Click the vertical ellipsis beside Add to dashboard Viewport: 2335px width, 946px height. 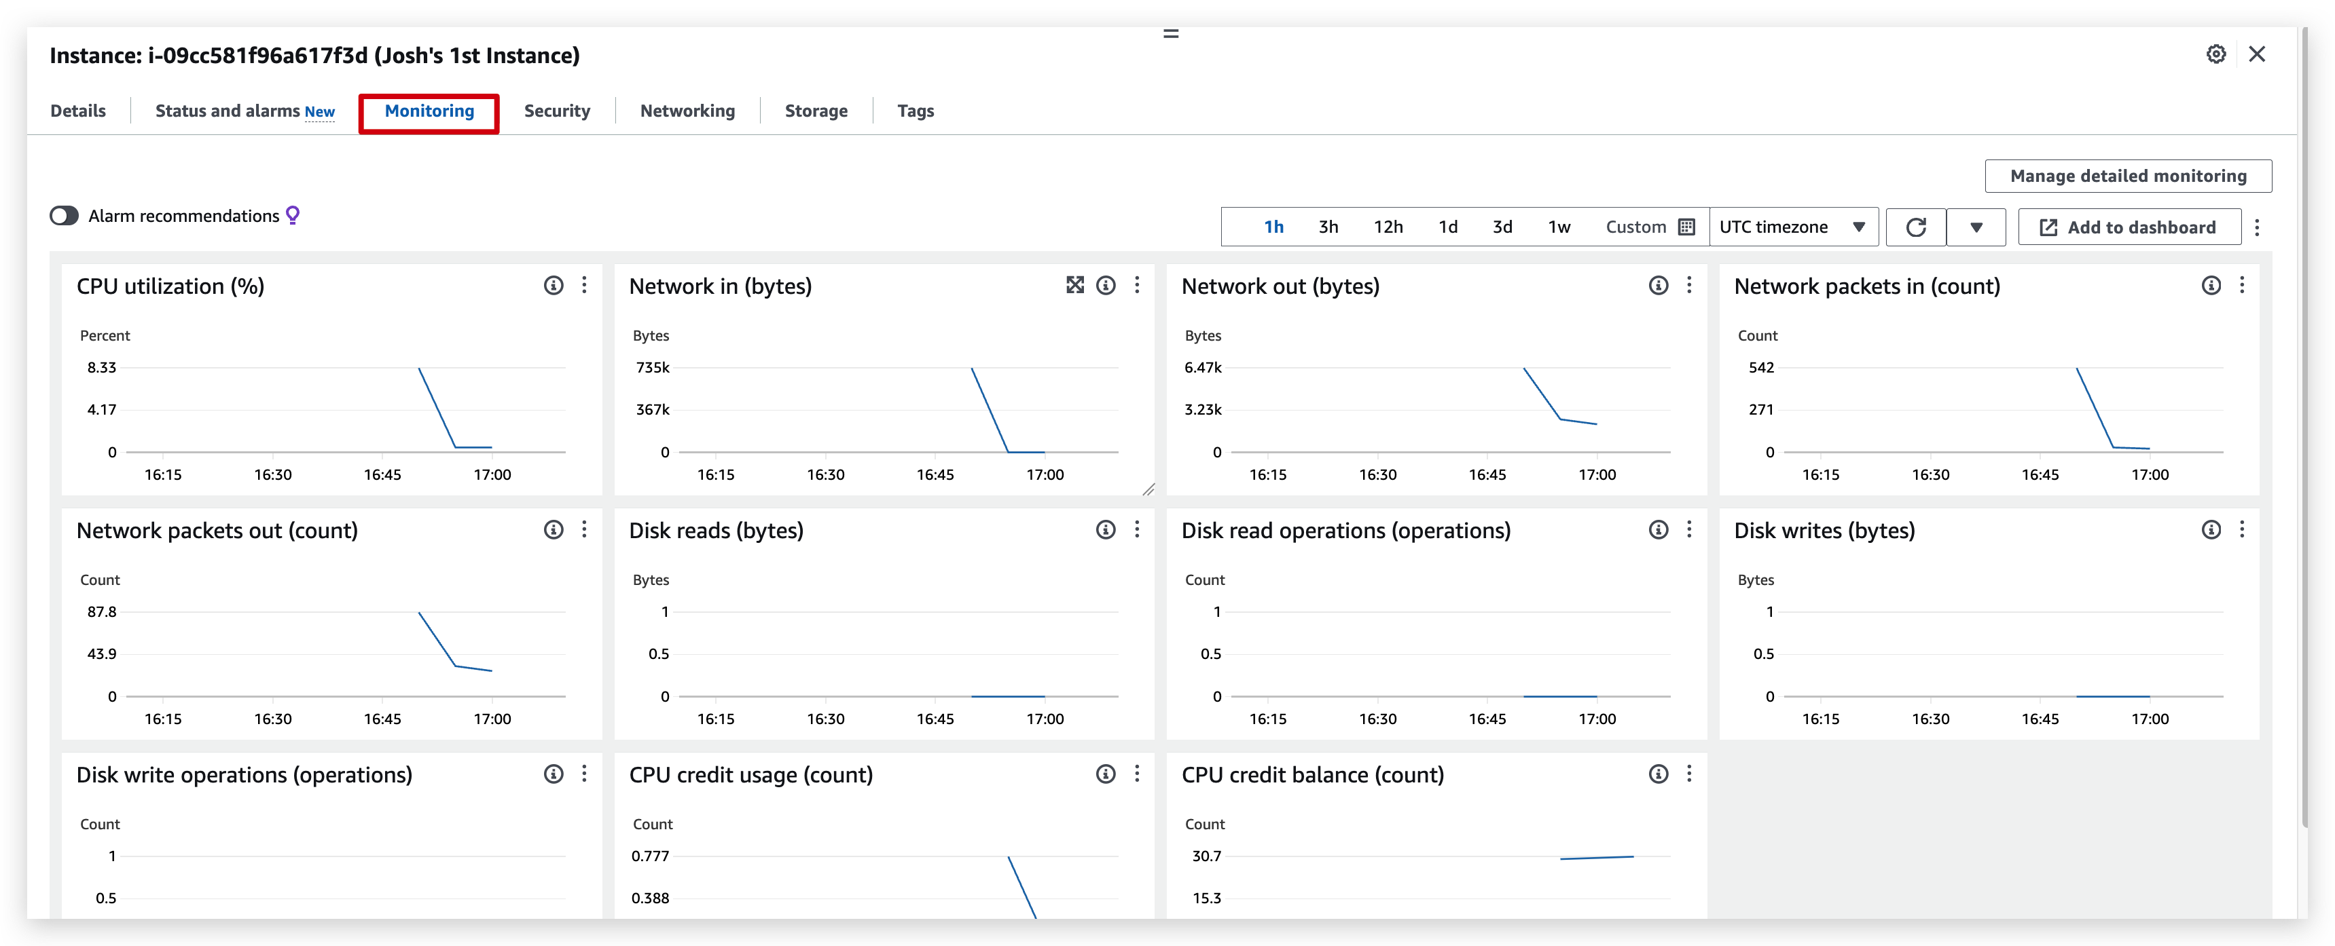pyautogui.click(x=2258, y=227)
